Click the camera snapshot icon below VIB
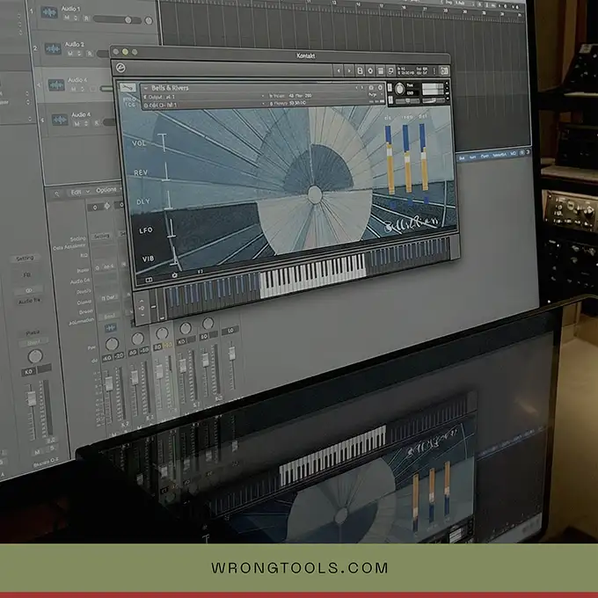Viewport: 598px width, 598px height. pyautogui.click(x=174, y=273)
